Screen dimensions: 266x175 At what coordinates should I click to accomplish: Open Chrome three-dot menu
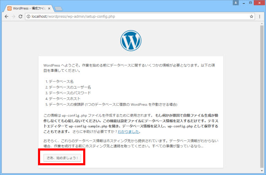[x=260, y=16]
